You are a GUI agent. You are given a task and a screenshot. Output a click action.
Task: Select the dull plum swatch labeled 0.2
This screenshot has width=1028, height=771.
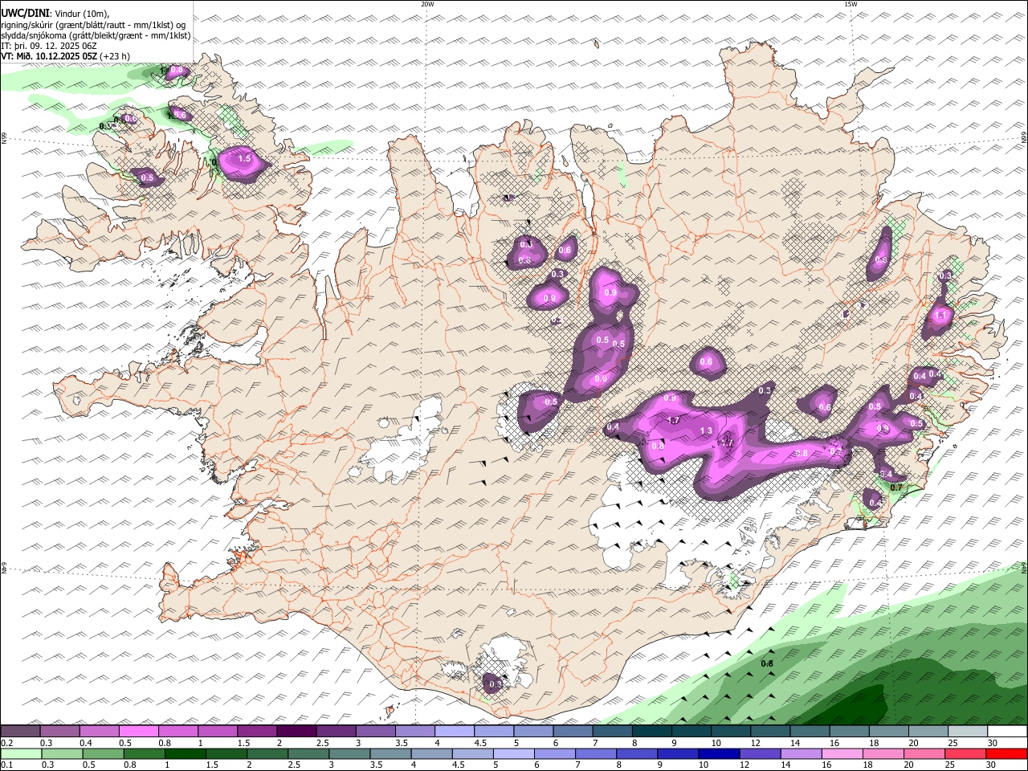click(x=21, y=732)
